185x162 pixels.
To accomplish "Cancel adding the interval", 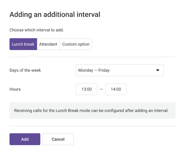I will pos(58,139).
